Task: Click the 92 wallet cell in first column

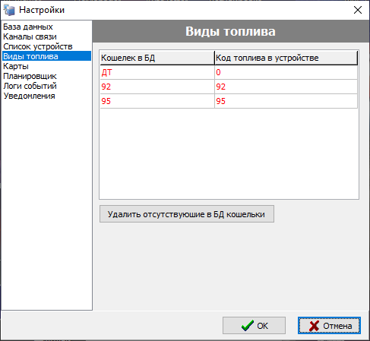Action: pos(157,87)
